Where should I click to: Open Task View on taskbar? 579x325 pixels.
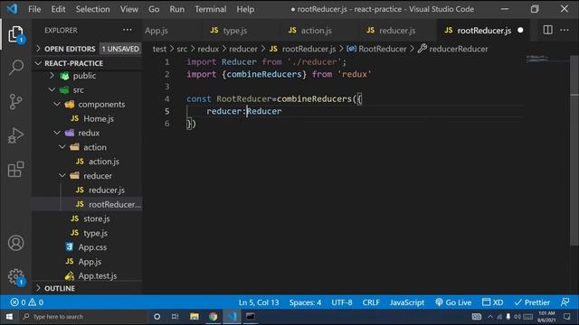point(175,317)
